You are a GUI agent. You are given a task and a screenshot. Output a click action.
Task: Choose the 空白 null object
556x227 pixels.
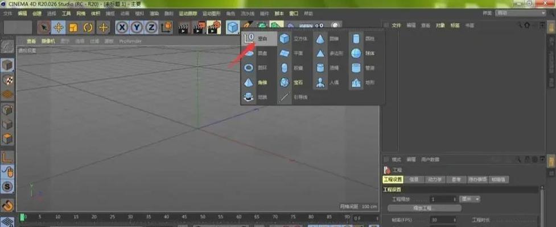click(259, 39)
